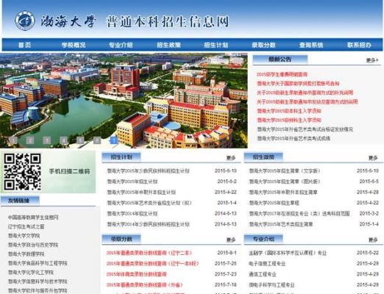
Task: Open 中国高等教育学生信息网 friendly link
Action: pos(33,218)
